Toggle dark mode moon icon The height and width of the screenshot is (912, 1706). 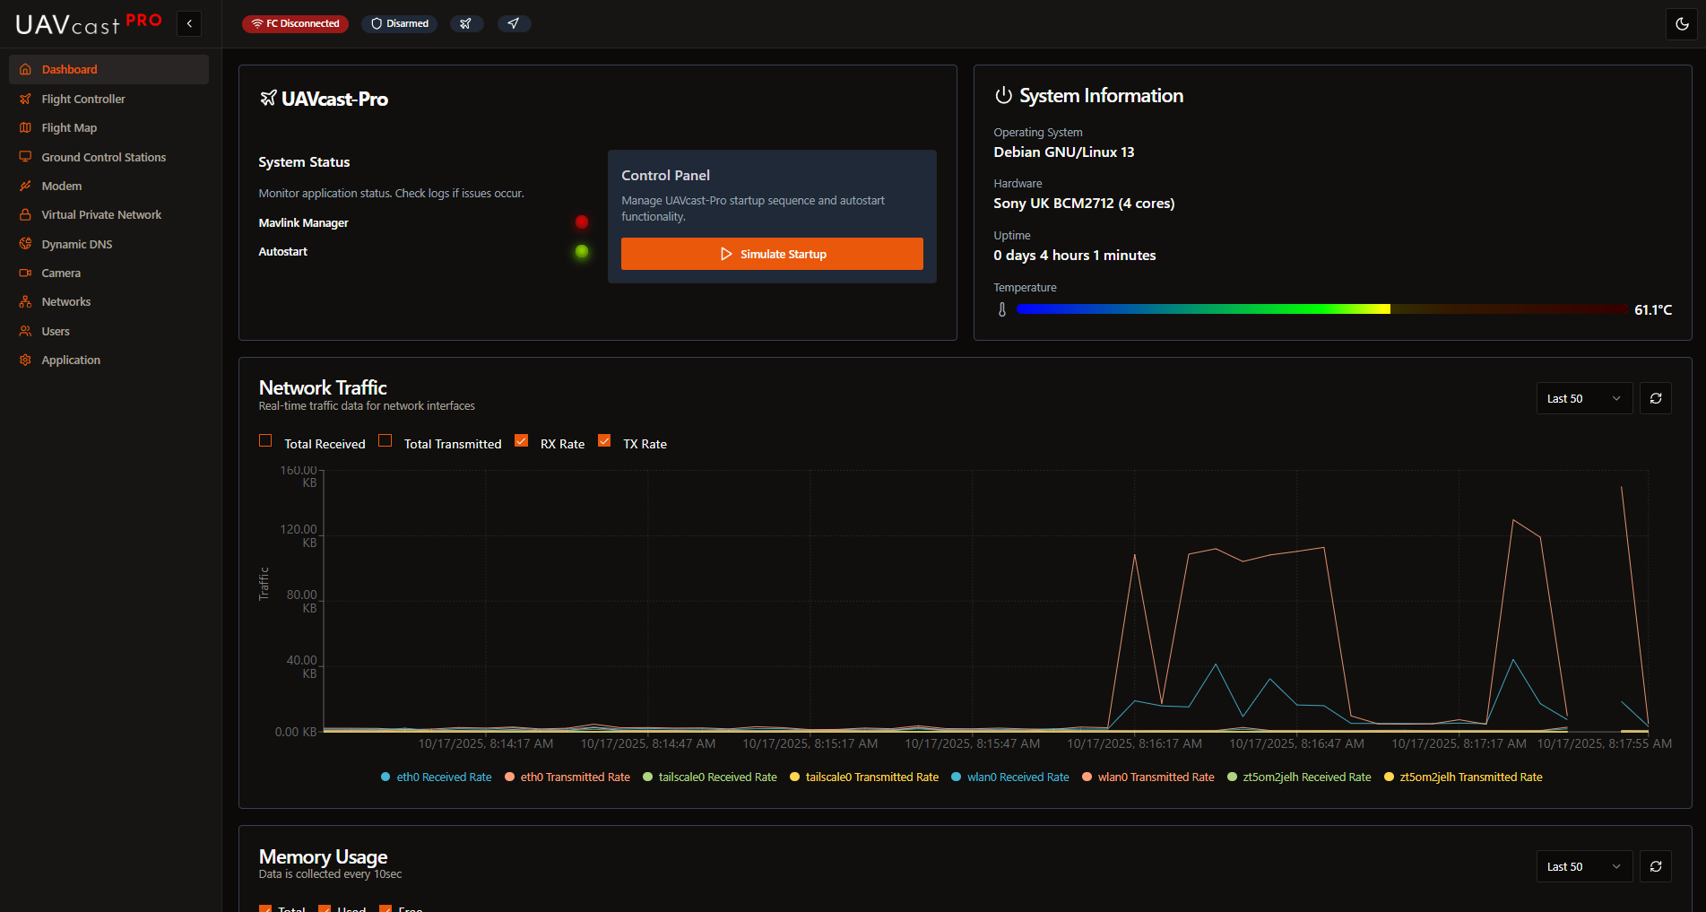click(x=1682, y=24)
